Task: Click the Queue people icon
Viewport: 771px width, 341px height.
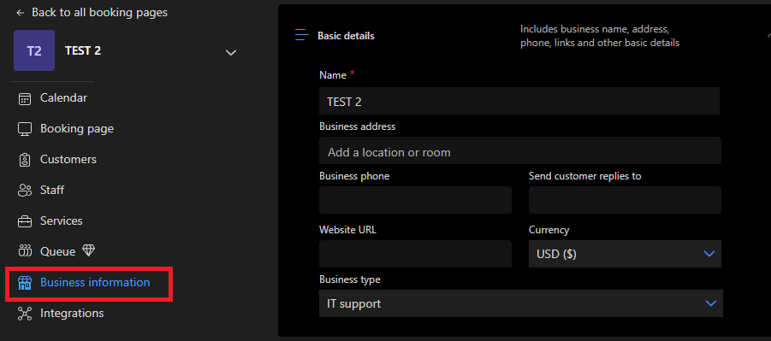Action: click(25, 251)
